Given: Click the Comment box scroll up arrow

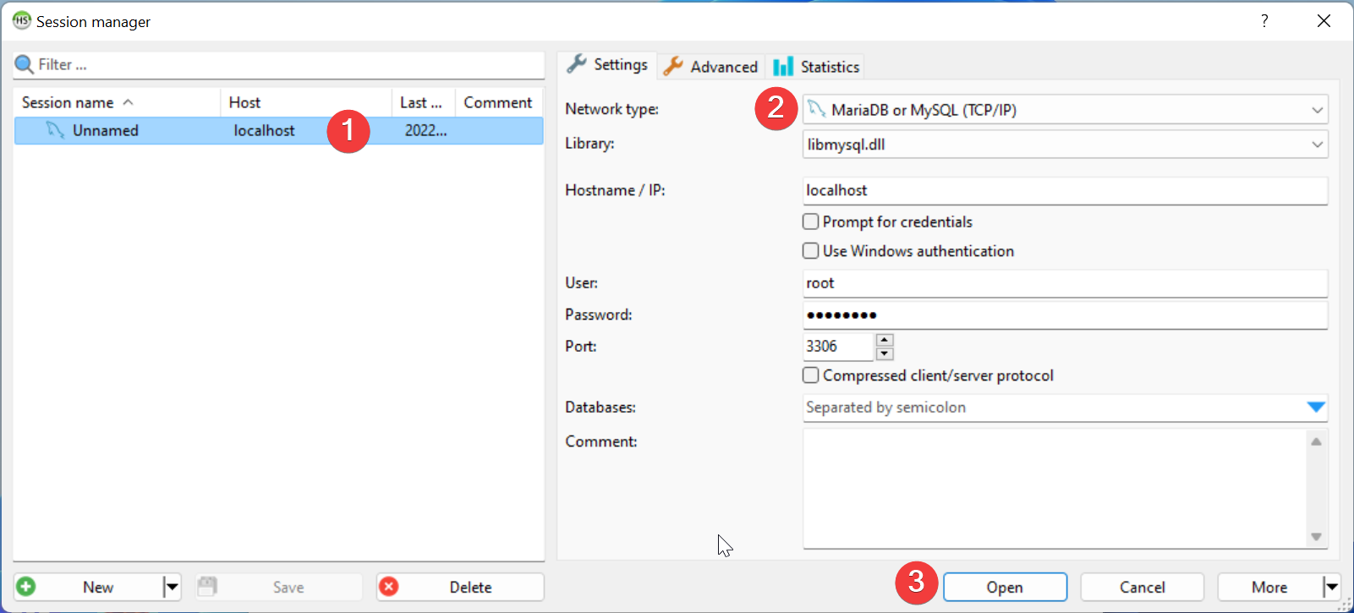Looking at the screenshot, I should point(1316,441).
